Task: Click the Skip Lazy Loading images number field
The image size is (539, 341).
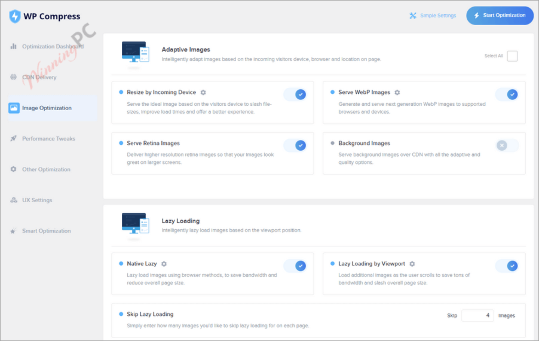Action: [x=477, y=315]
